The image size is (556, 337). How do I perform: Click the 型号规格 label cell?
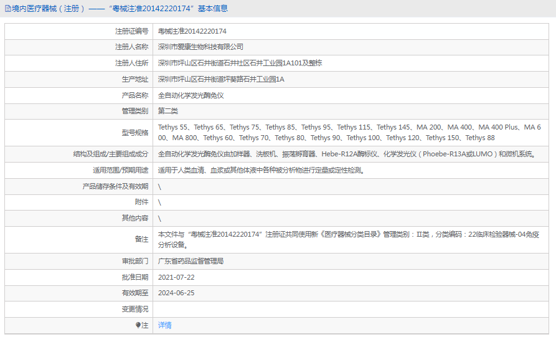(x=78, y=133)
